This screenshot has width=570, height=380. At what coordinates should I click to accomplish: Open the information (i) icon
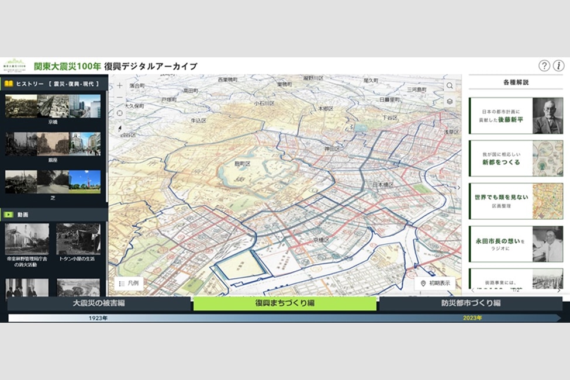[x=559, y=65]
